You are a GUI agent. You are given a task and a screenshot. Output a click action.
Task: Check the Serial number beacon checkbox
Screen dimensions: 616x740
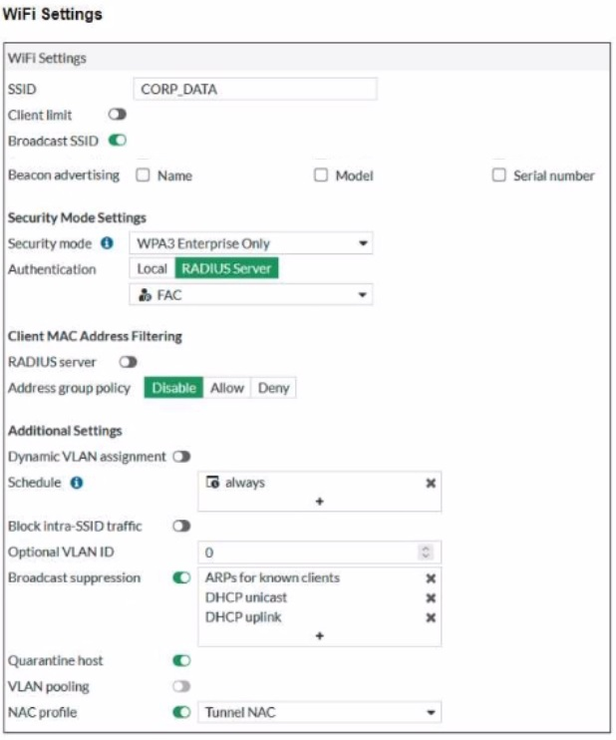tap(500, 176)
